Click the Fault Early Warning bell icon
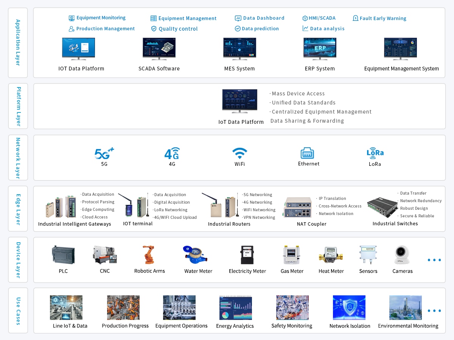This screenshot has height=340, width=454. (355, 18)
